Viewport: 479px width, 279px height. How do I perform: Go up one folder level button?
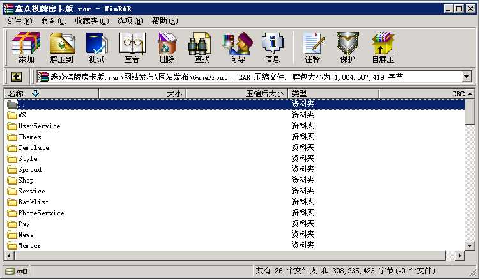(17, 77)
